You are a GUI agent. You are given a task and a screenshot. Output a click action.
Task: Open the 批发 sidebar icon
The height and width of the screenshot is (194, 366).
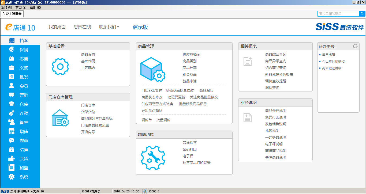[12, 77]
